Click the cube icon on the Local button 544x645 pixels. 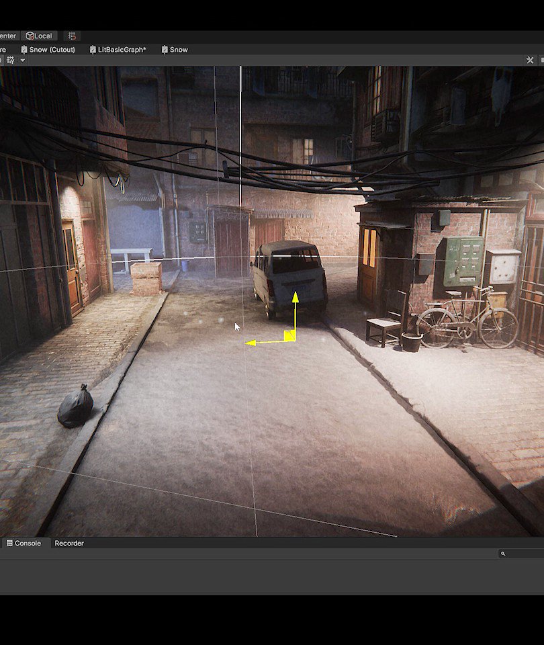[29, 36]
